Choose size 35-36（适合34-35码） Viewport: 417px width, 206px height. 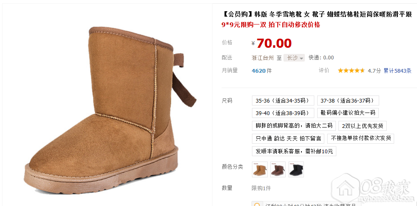pos(283,101)
